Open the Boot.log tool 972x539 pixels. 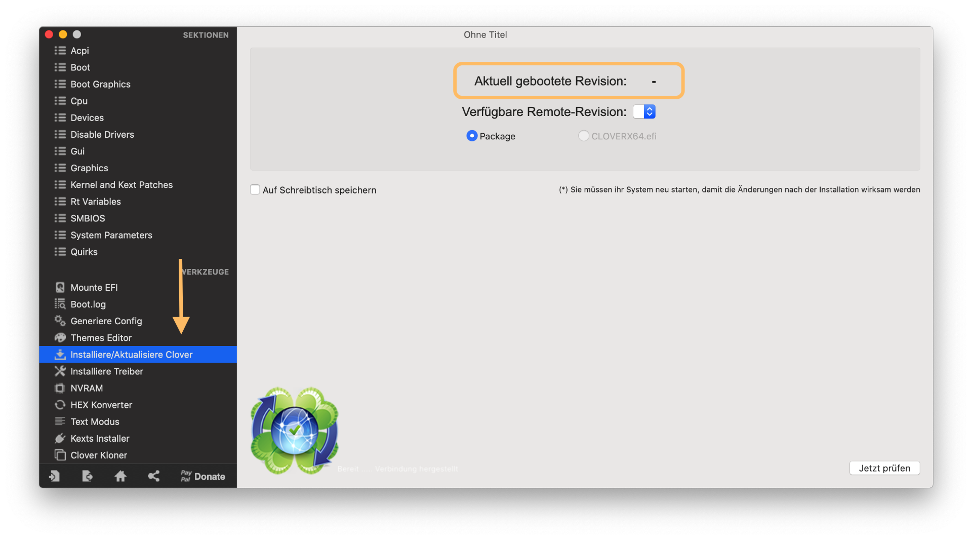click(138, 304)
